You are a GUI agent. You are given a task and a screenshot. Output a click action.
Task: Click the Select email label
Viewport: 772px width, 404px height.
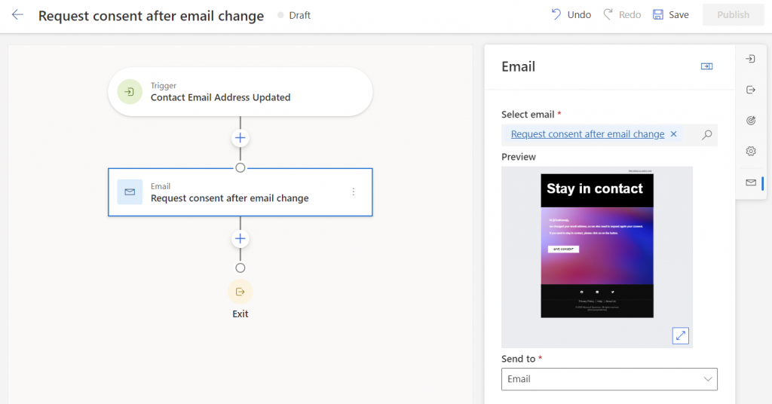pos(528,114)
